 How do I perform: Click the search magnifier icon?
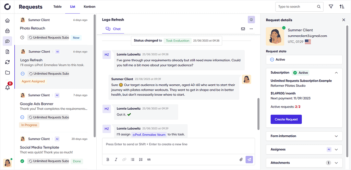pyautogui.click(x=319, y=7)
